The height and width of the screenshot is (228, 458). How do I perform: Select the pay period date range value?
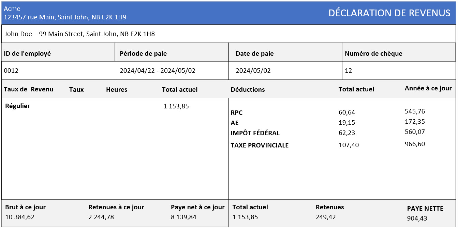click(158, 71)
